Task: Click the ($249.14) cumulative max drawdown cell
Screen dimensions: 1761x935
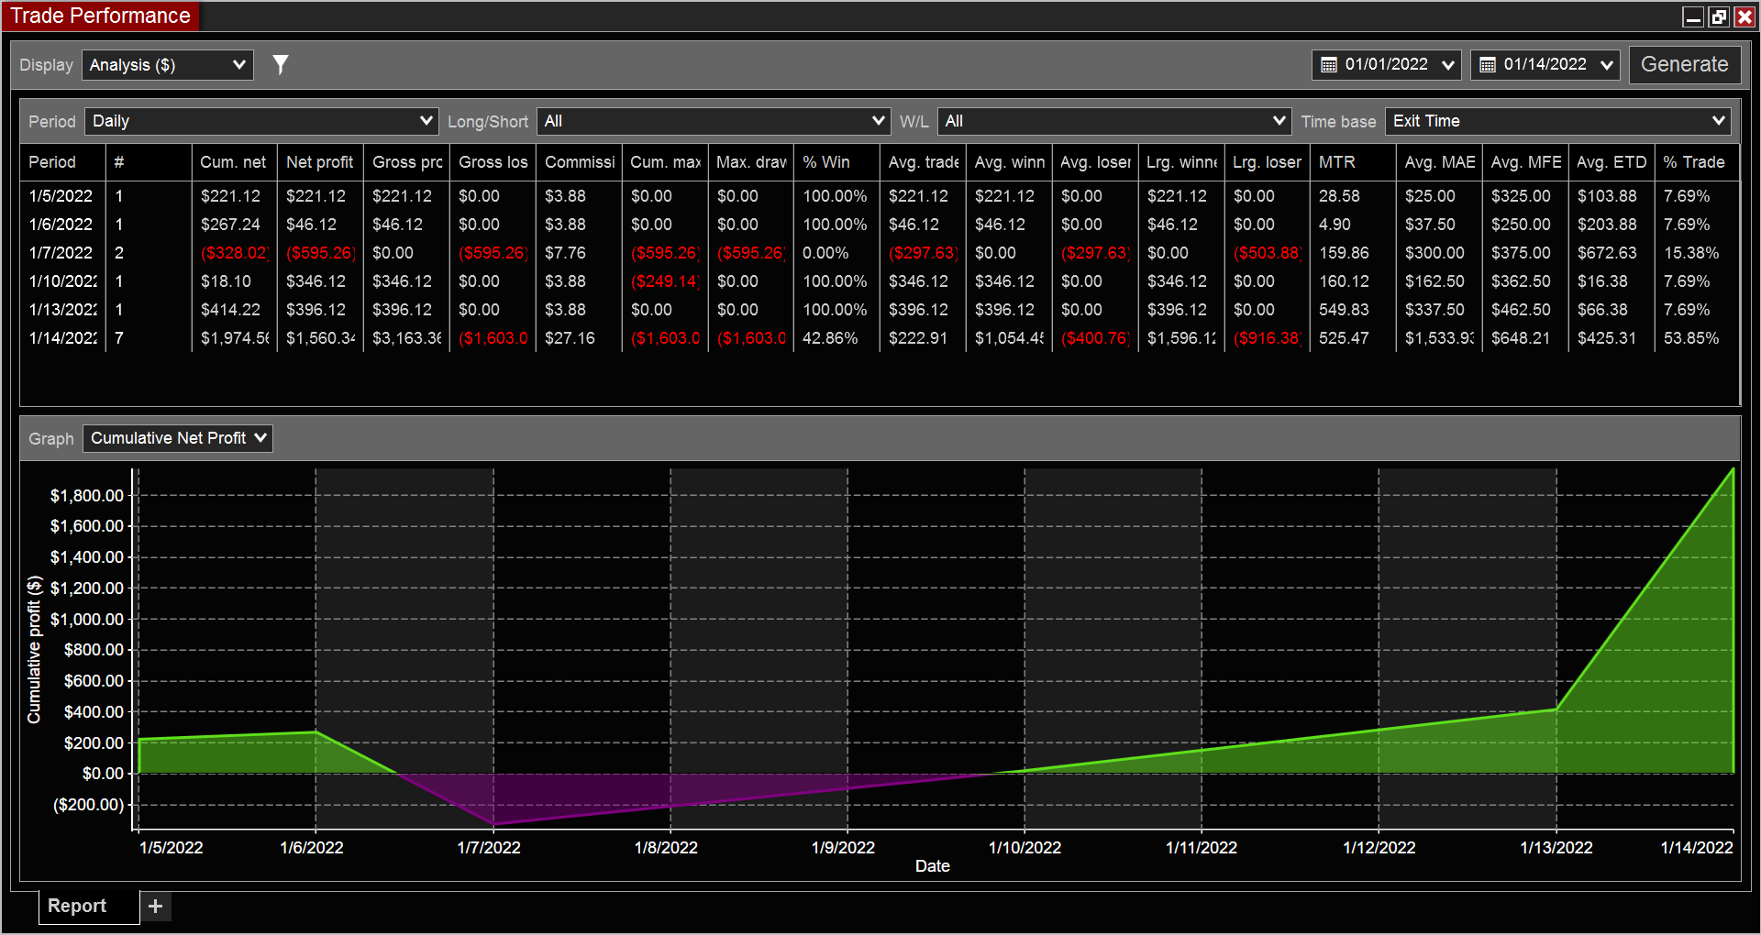Action: [x=665, y=281]
